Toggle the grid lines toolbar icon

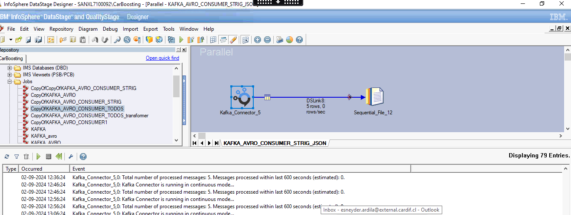point(214,40)
